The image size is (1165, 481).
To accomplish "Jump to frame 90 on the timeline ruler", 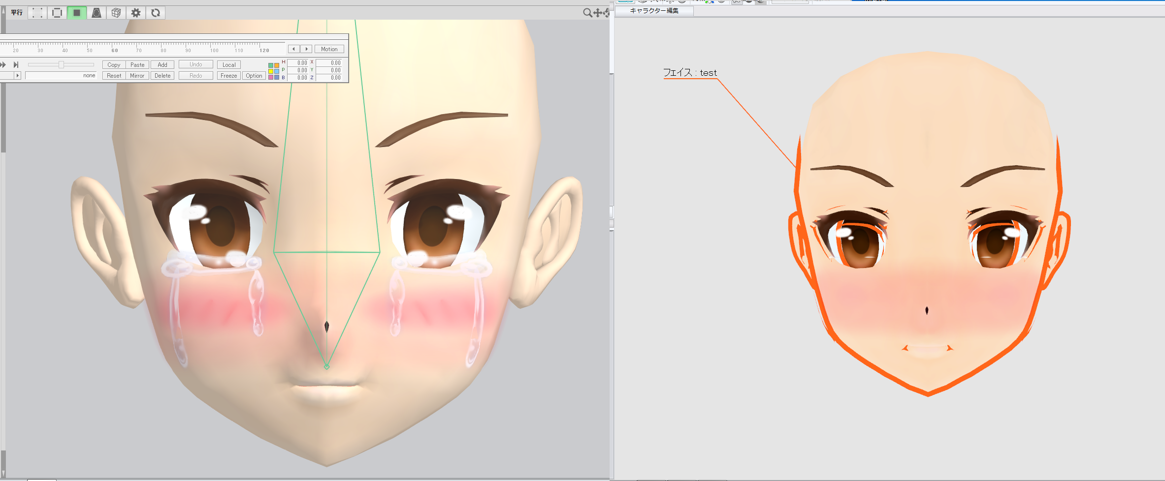I will click(188, 51).
